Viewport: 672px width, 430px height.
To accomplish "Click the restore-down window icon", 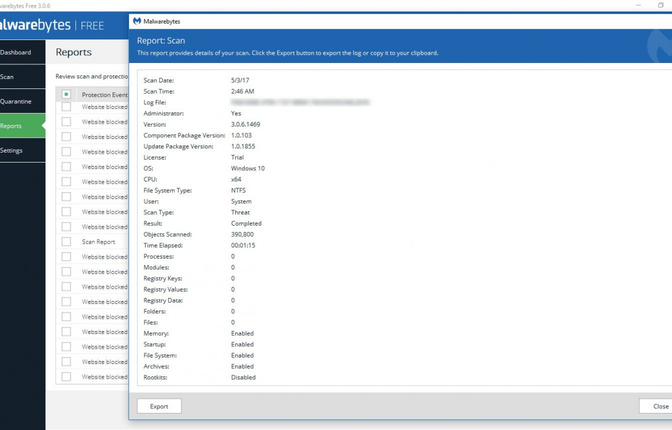I will tap(661, 5).
